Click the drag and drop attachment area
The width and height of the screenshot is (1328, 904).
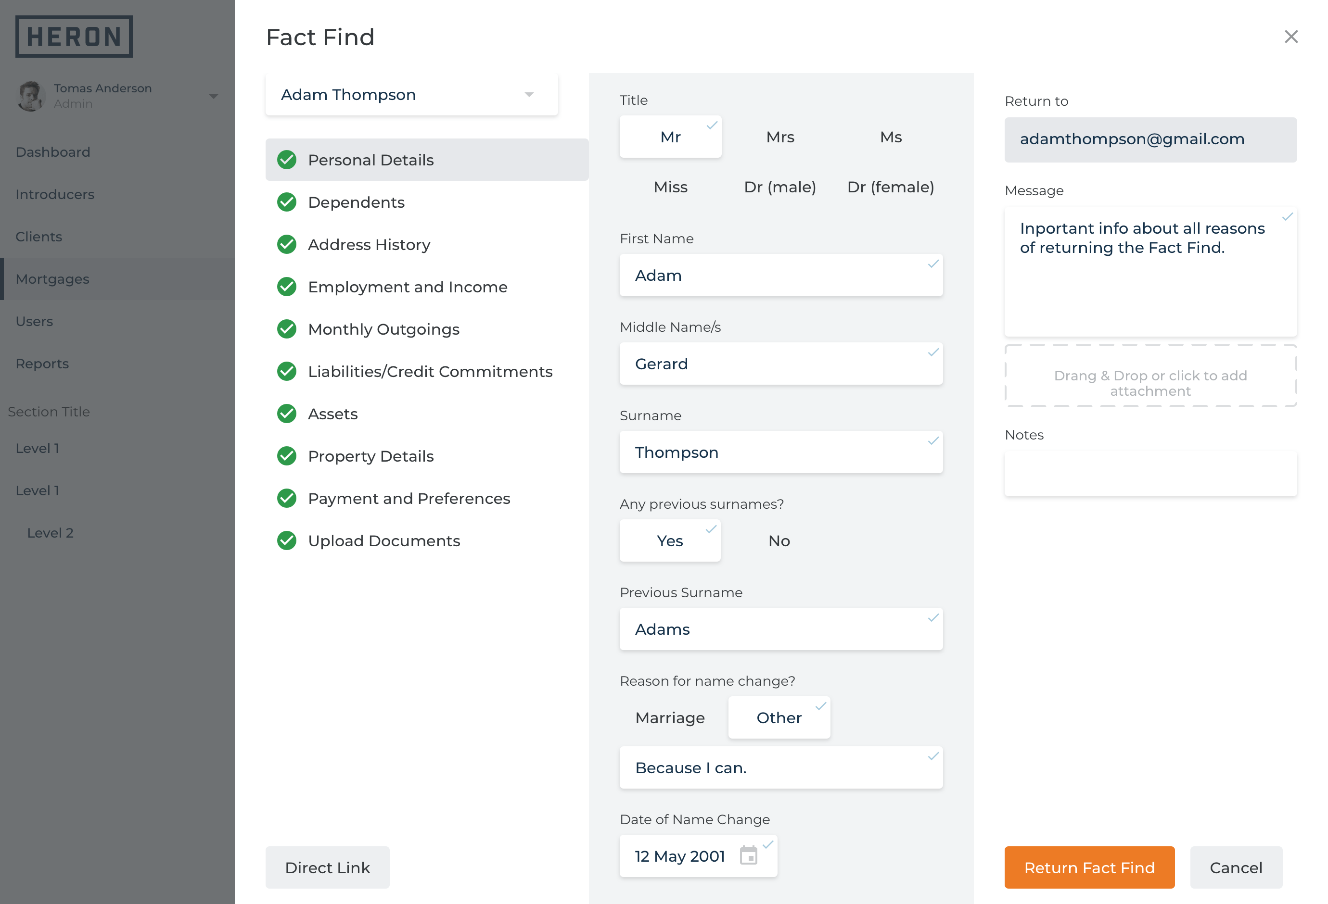pyautogui.click(x=1150, y=376)
